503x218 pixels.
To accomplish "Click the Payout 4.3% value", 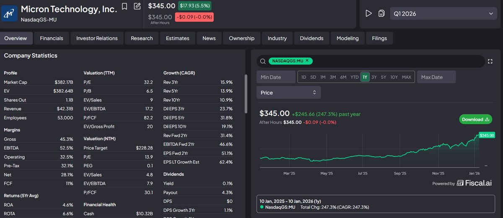I will click(228, 192).
